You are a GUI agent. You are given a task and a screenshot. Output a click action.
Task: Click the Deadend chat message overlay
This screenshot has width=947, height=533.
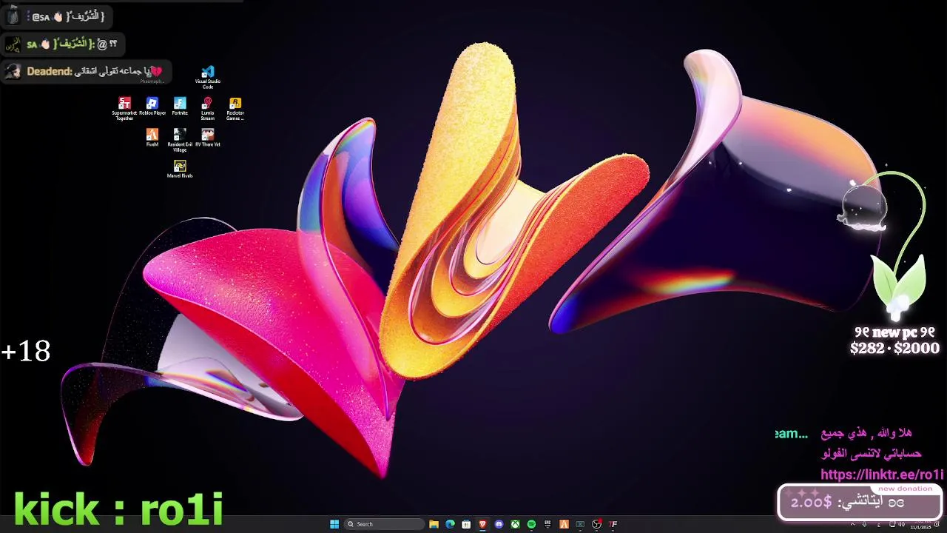[x=87, y=72]
